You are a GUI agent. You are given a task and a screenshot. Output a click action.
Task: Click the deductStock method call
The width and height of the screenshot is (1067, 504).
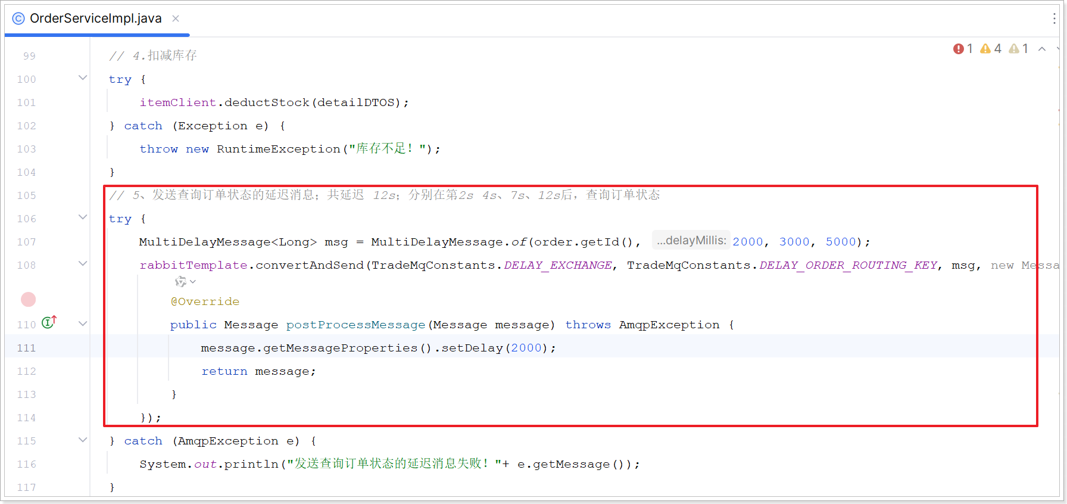pyautogui.click(x=267, y=102)
